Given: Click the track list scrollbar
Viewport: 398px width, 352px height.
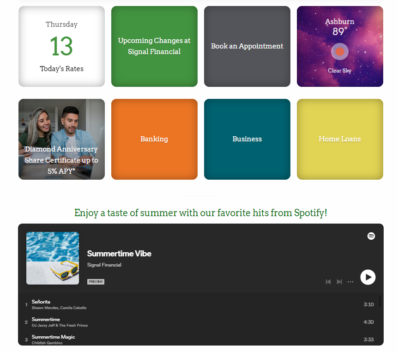Looking at the screenshot, I should [380, 302].
